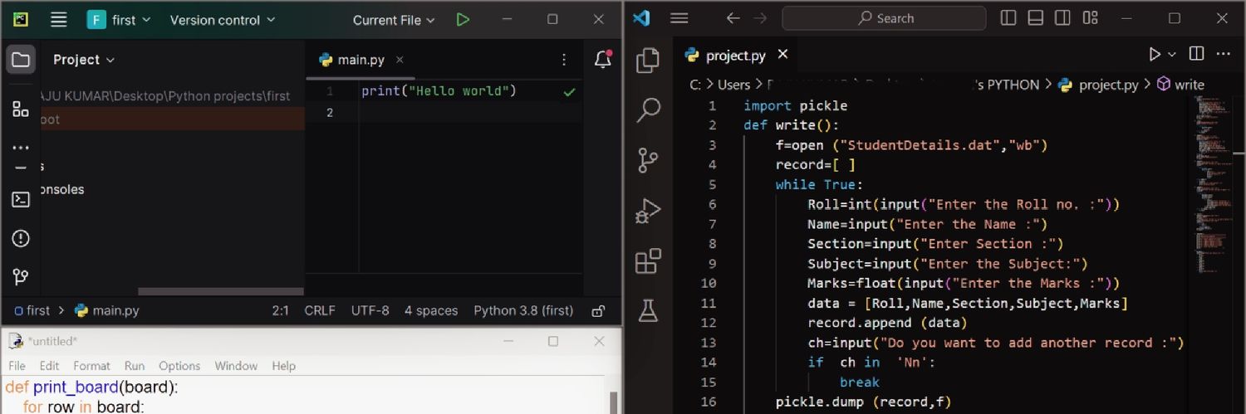Run Python file in VS Code

pos(1155,55)
